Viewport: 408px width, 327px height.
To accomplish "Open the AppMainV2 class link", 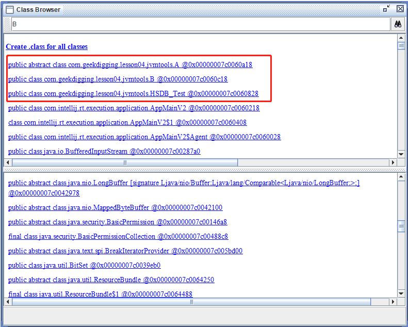I will coord(134,108).
